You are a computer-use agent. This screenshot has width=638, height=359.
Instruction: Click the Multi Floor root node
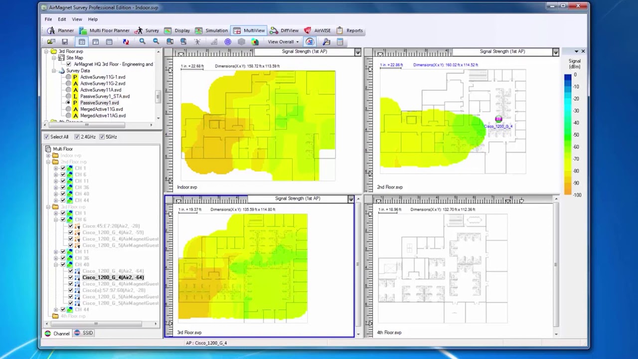coord(63,149)
